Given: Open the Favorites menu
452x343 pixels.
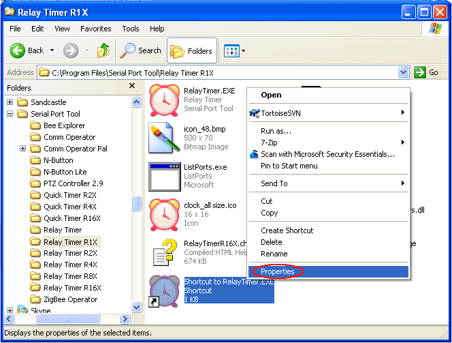Looking at the screenshot, I should point(96,29).
